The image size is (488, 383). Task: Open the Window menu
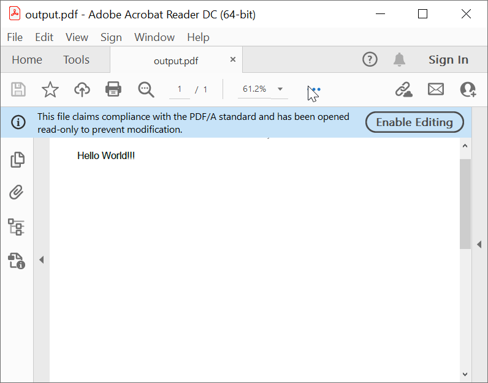(154, 37)
